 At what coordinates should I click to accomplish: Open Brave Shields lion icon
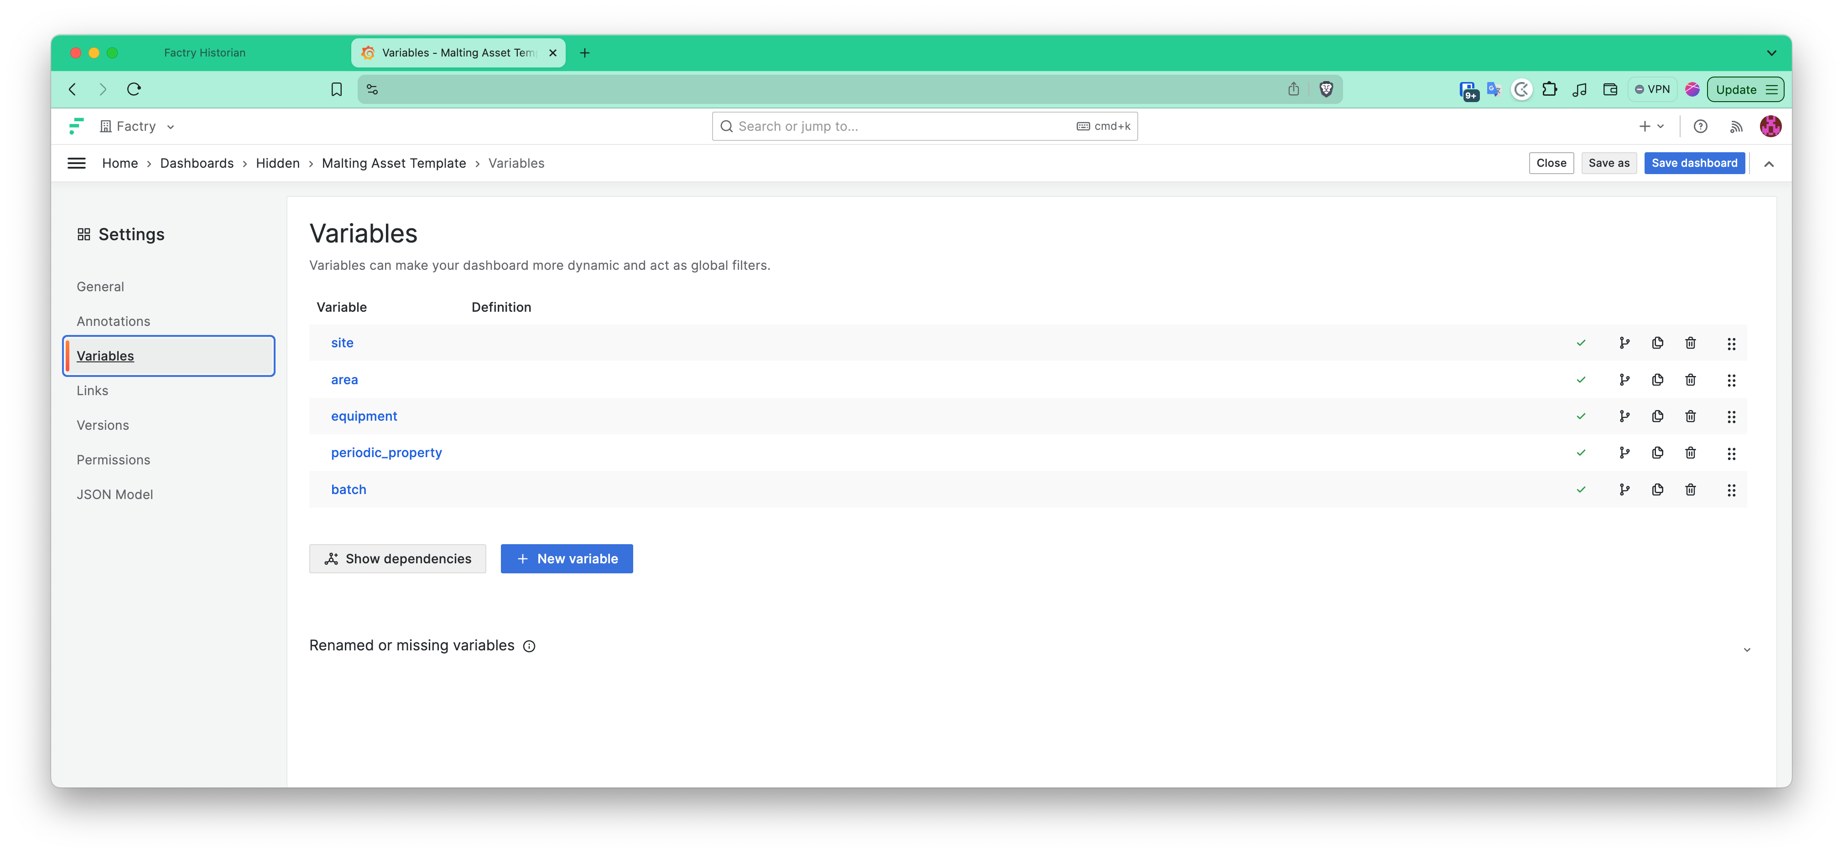1326,89
